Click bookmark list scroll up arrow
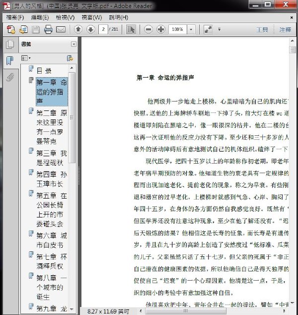 [x=72, y=68]
